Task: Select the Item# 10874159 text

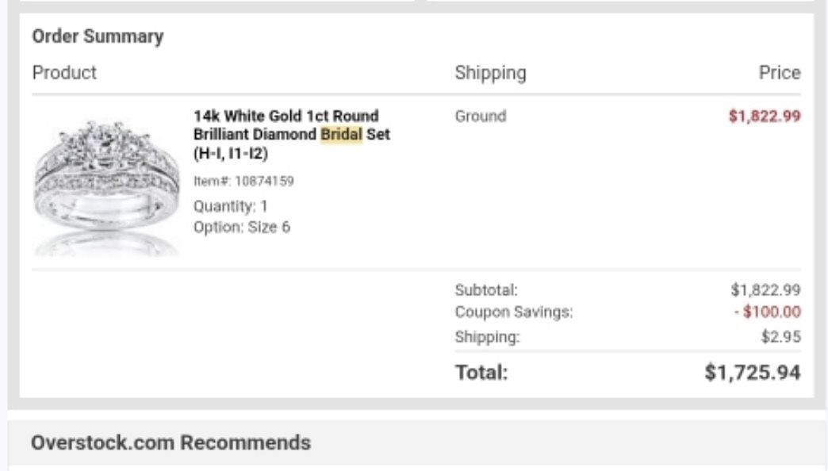Action: [x=243, y=181]
